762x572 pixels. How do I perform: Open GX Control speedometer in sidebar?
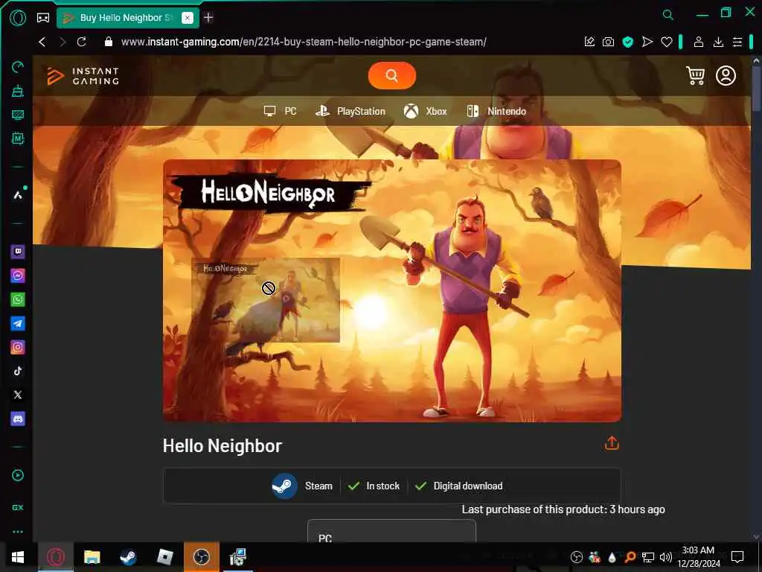click(18, 66)
